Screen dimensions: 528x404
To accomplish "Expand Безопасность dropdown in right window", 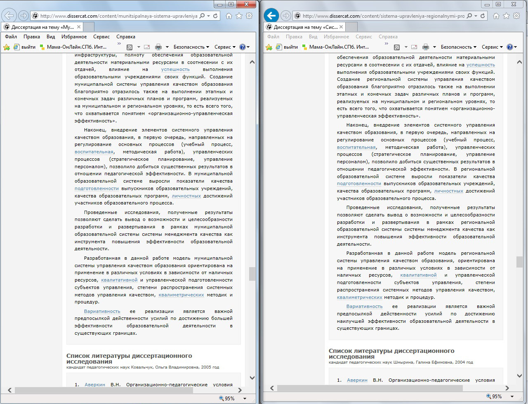I will [x=458, y=47].
